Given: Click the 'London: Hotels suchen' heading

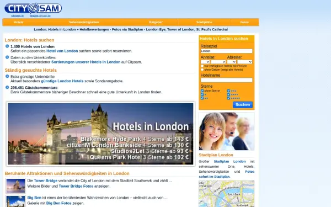Looking at the screenshot, I should 30,40.
